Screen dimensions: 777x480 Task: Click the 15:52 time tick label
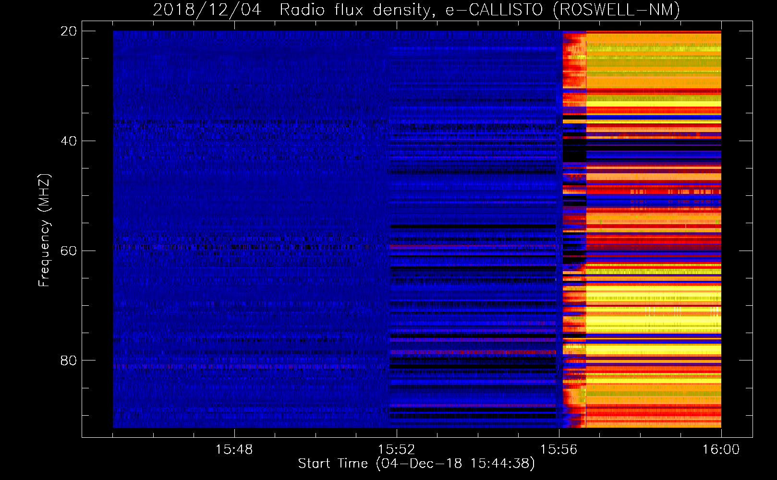pyautogui.click(x=396, y=450)
